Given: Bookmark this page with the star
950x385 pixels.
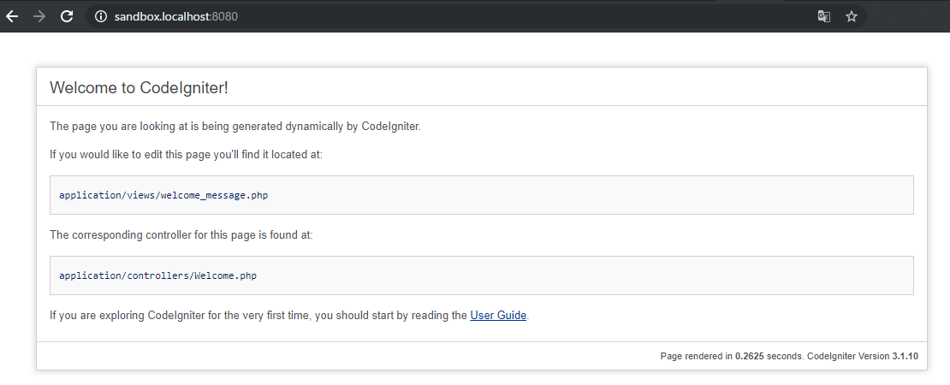Looking at the screenshot, I should [852, 16].
